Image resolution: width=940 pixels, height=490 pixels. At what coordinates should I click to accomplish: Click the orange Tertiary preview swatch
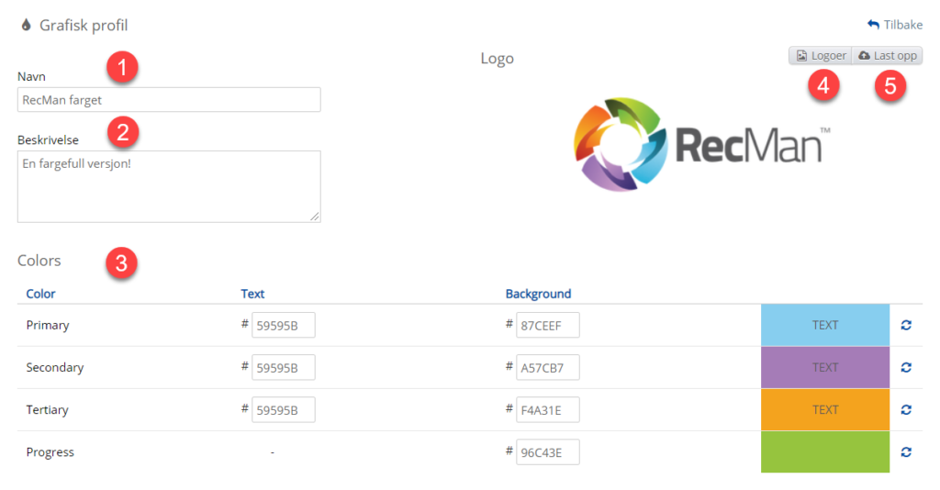tap(824, 409)
